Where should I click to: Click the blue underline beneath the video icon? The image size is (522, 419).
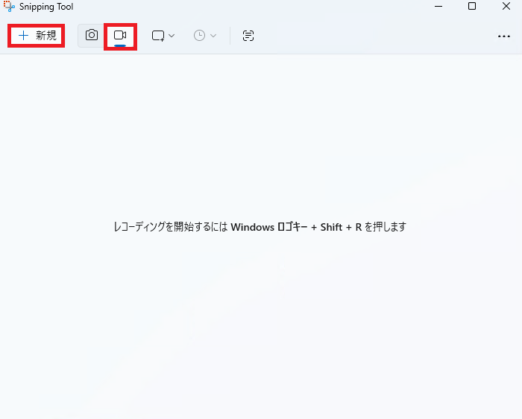pyautogui.click(x=119, y=45)
